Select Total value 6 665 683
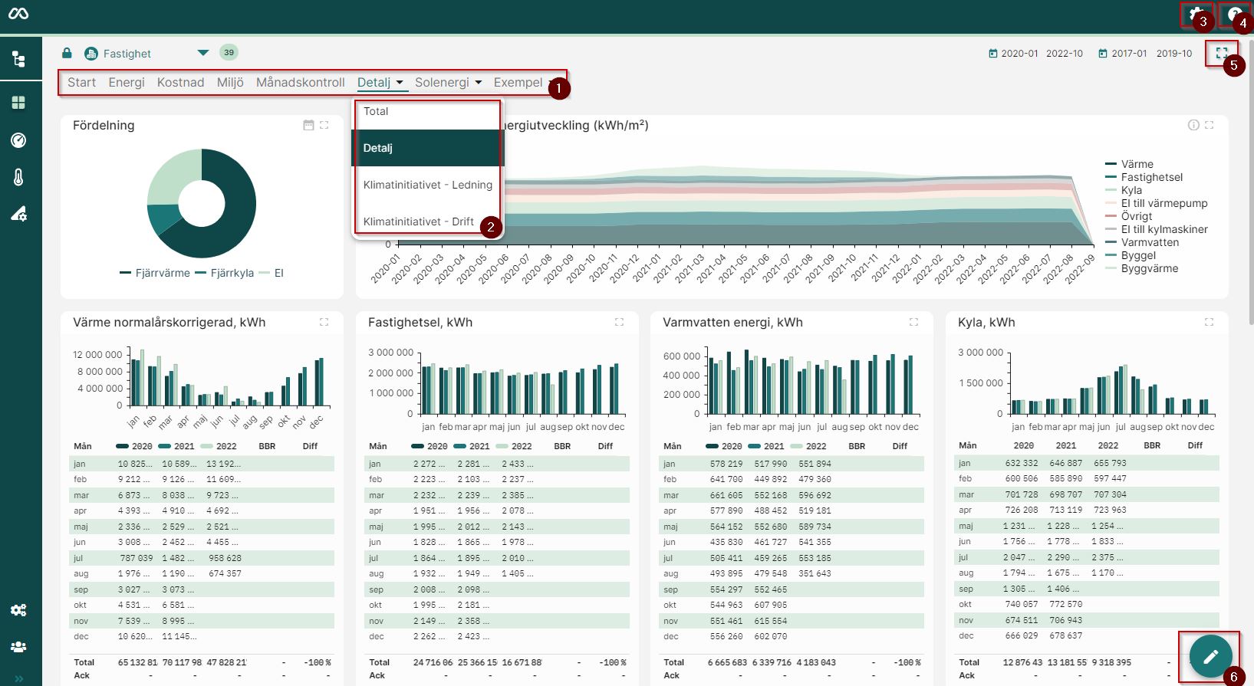This screenshot has width=1254, height=686. tap(727, 662)
